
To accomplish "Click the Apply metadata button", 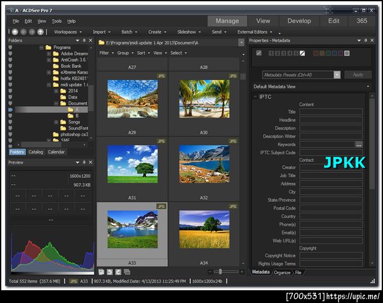I will coord(358,75).
